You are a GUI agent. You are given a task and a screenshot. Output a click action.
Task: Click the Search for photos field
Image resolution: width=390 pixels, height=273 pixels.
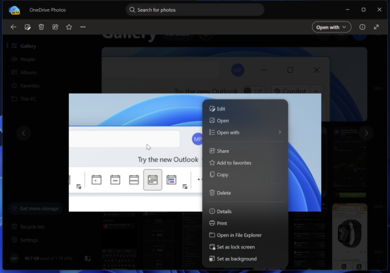tap(195, 10)
